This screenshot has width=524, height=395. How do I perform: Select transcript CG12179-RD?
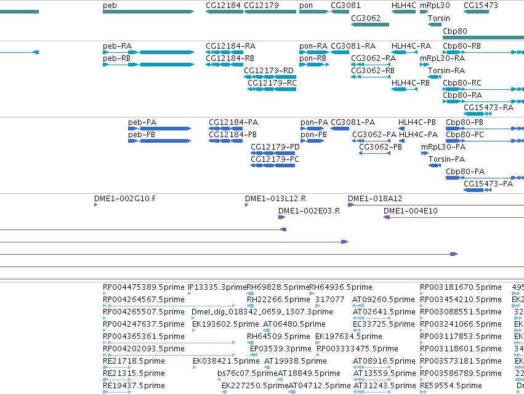tap(270, 77)
